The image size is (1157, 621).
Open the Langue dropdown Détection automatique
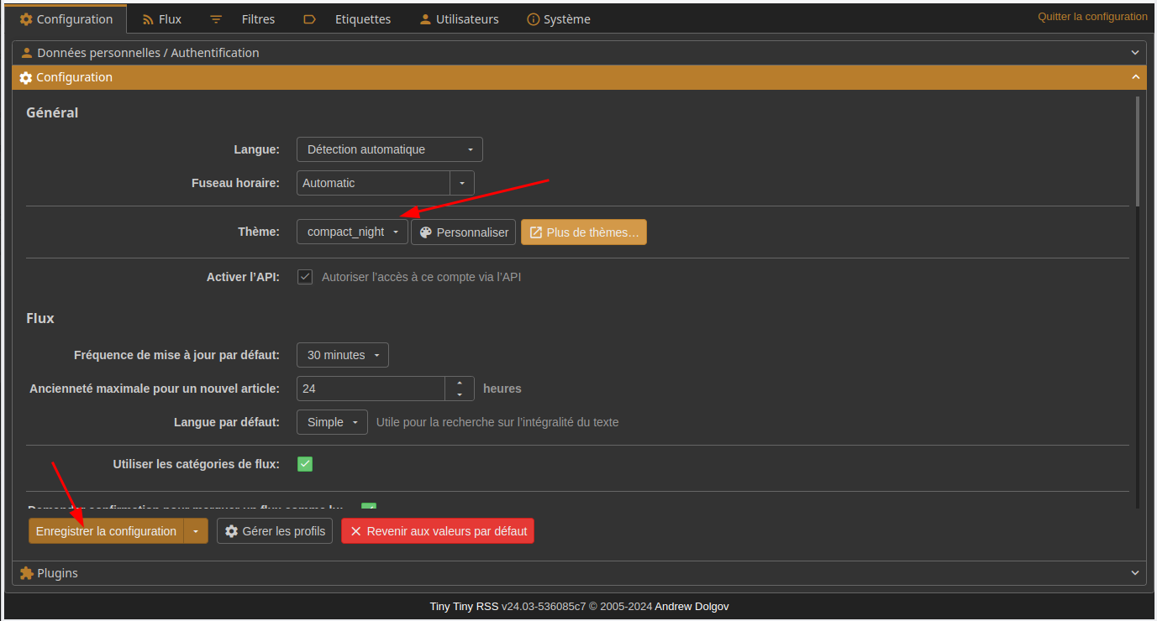pyautogui.click(x=389, y=149)
